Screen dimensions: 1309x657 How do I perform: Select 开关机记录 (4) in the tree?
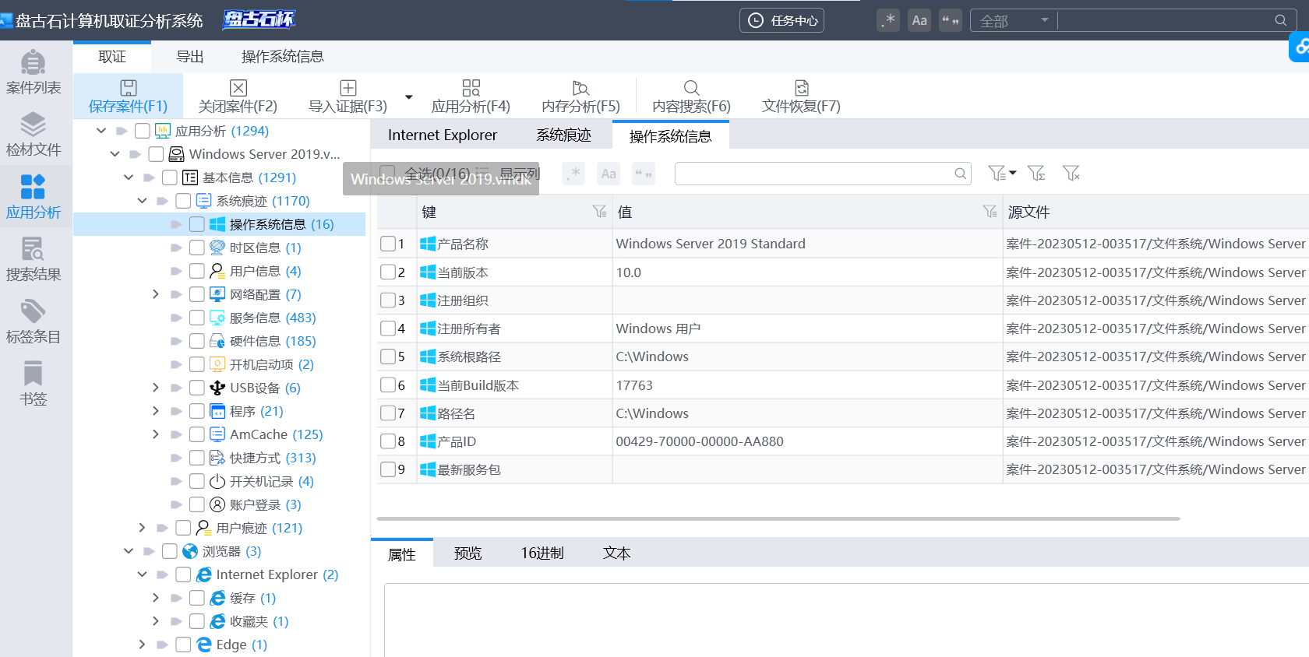point(272,481)
